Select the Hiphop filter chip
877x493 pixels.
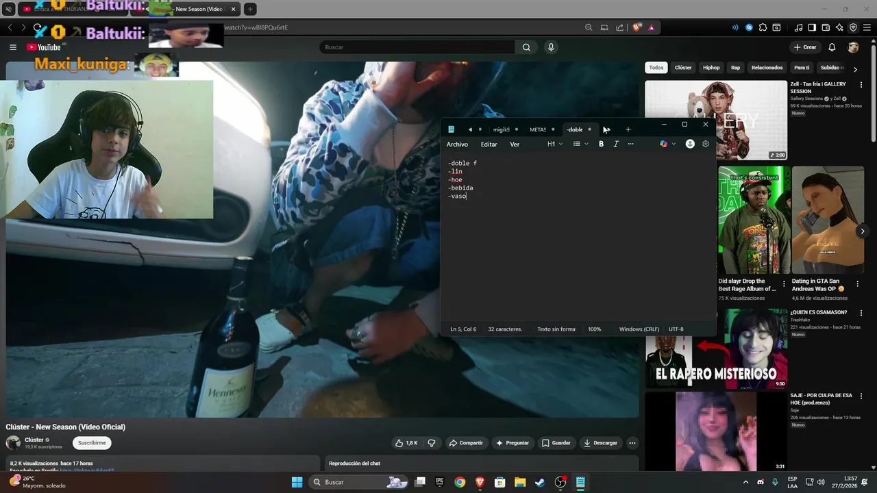[711, 68]
